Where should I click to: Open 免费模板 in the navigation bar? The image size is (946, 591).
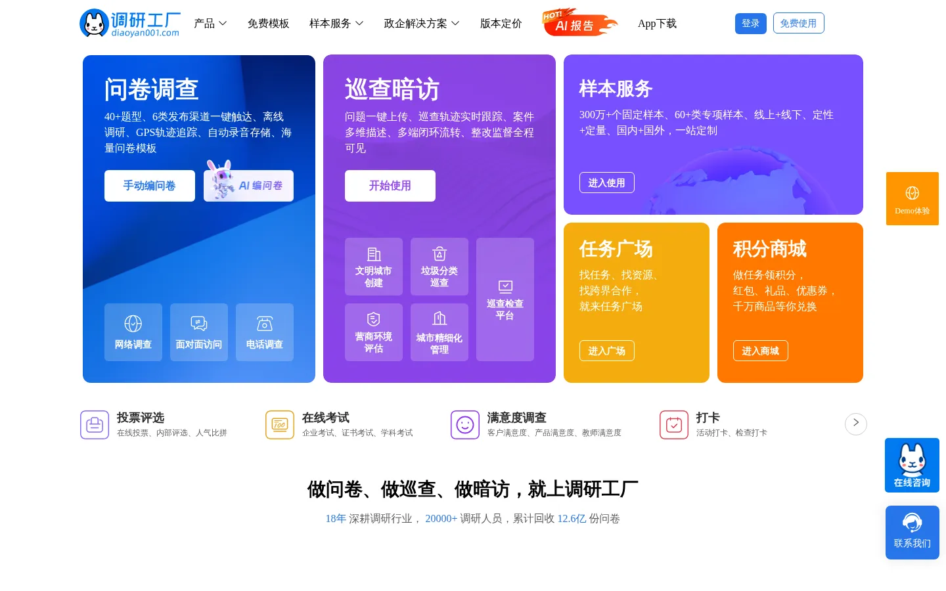point(269,24)
